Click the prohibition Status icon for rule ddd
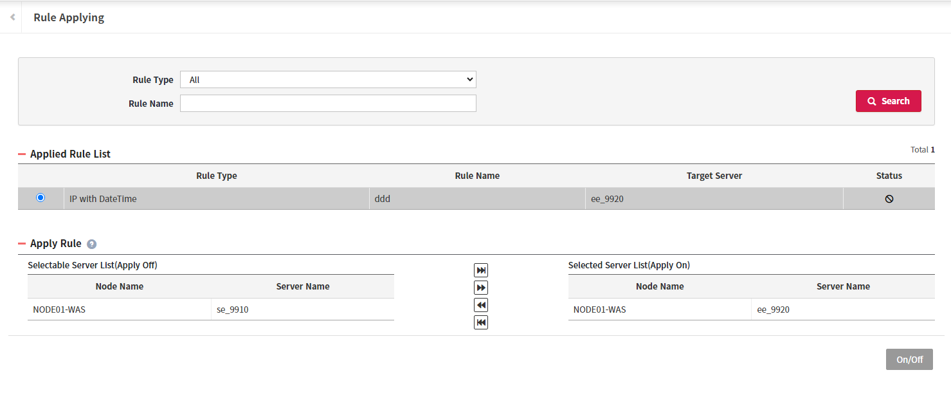 point(889,199)
